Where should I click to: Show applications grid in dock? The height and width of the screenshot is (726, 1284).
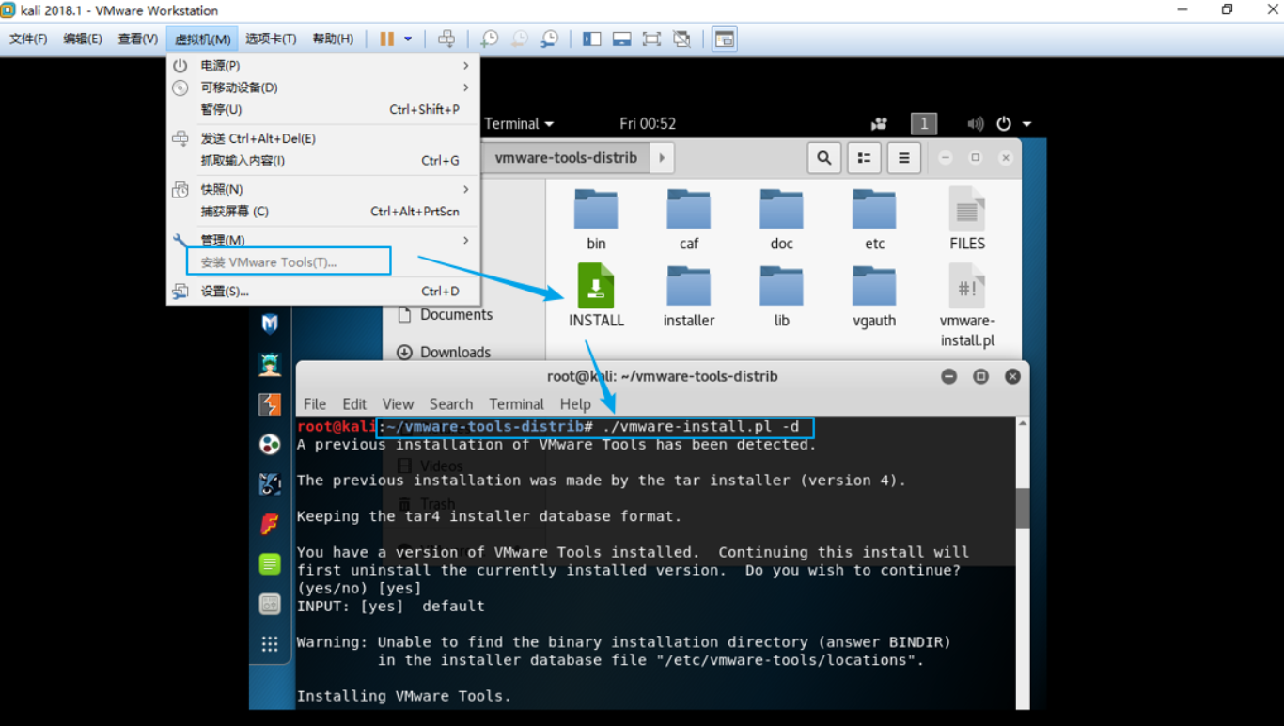(270, 644)
